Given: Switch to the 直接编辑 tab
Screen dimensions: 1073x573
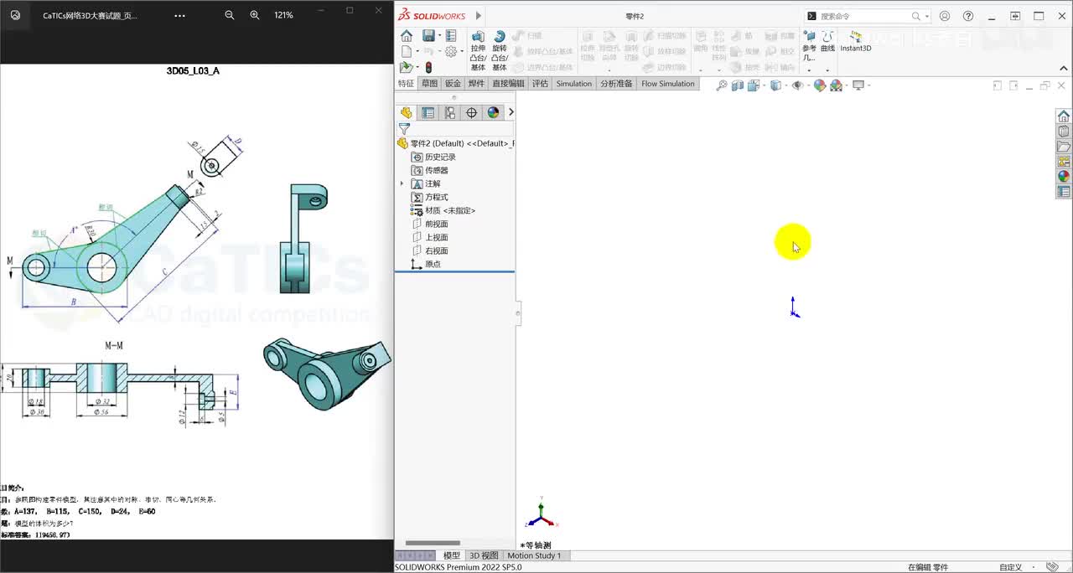Looking at the screenshot, I should pos(508,84).
